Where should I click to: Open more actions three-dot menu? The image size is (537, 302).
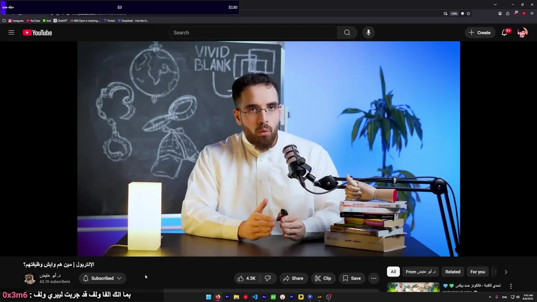tap(374, 278)
